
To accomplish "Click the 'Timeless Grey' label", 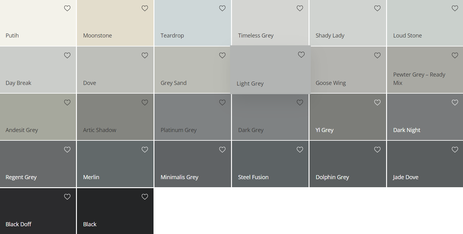I will click(x=256, y=36).
